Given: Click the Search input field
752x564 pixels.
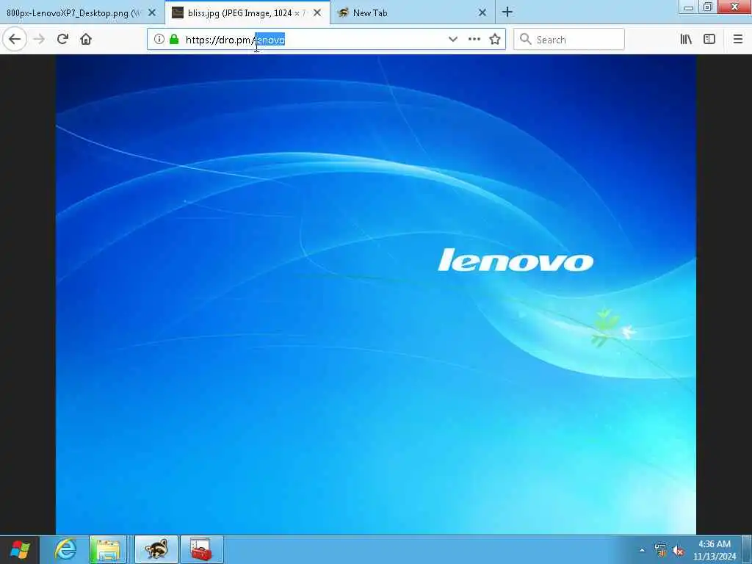Looking at the screenshot, I should (x=569, y=40).
